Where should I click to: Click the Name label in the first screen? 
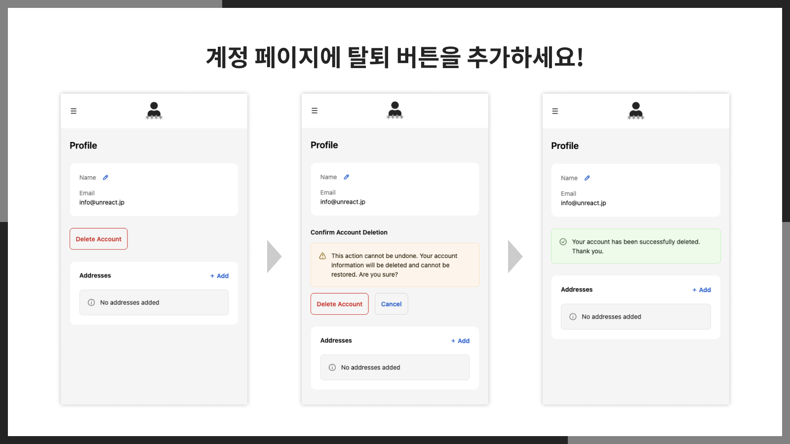(87, 178)
